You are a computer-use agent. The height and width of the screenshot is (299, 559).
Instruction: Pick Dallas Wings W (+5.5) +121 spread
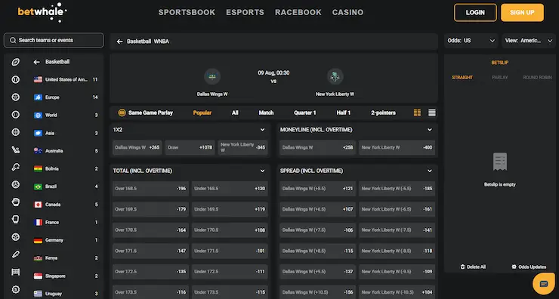(x=317, y=189)
